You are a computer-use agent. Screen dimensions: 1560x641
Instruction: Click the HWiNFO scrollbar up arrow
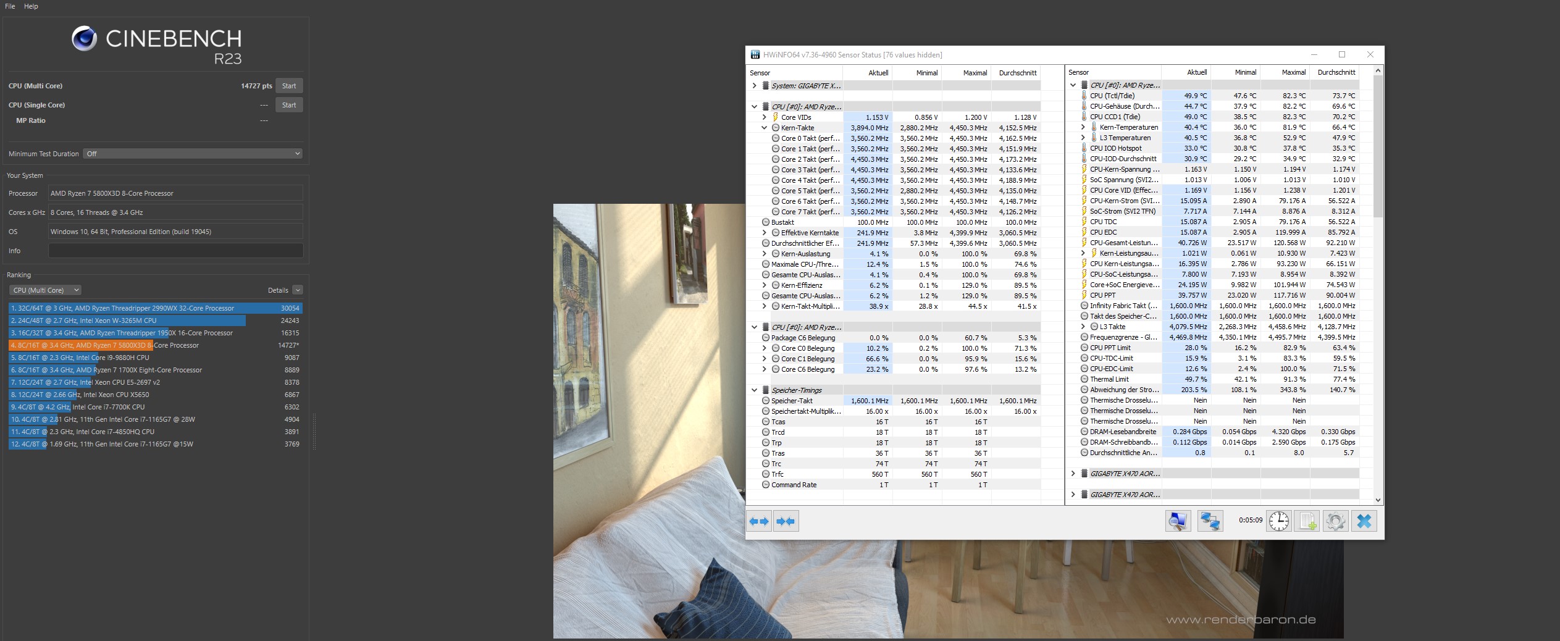click(1378, 72)
